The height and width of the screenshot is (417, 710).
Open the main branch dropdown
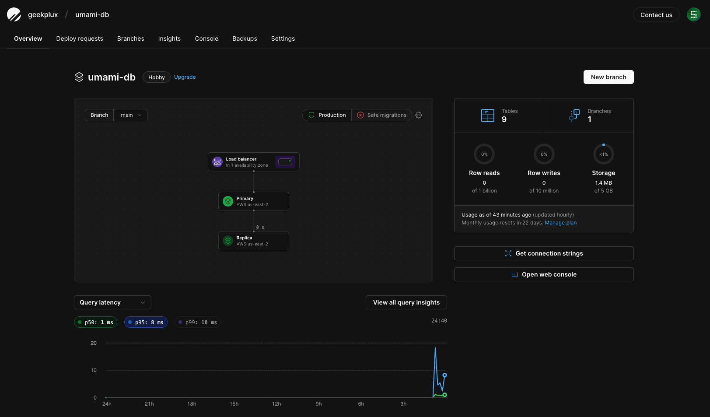(x=130, y=115)
